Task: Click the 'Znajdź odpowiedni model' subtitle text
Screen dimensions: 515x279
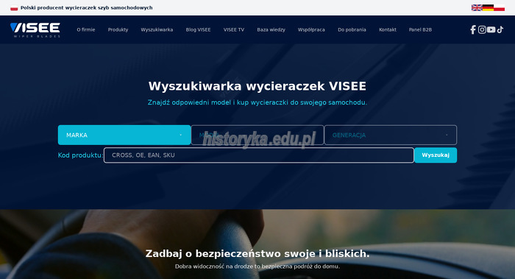Action: 257,102
